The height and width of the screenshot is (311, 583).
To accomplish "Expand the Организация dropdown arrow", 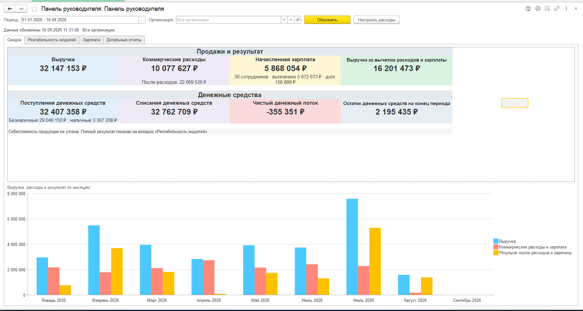I will [284, 20].
